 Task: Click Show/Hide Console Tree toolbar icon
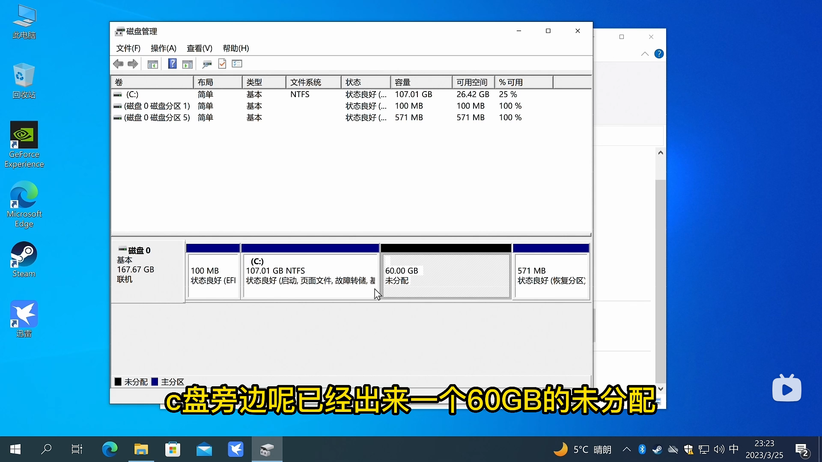tap(153, 64)
